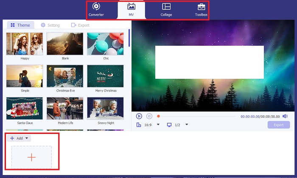The width and height of the screenshot is (297, 178).
Task: Choose the Merry Christmas theme thumbnail
Action: 106,76
